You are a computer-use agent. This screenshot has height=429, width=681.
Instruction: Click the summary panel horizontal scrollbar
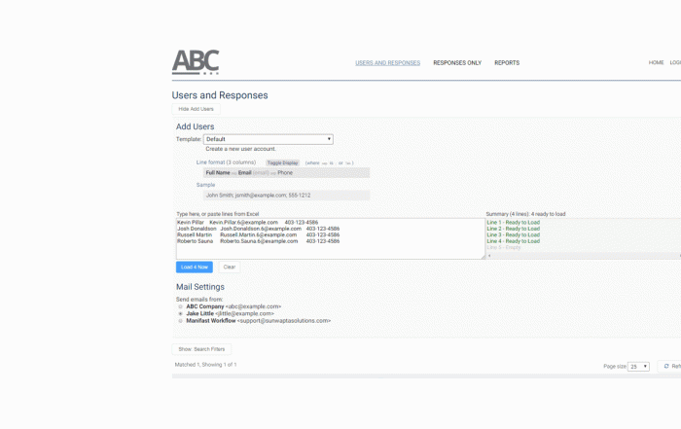(x=582, y=257)
